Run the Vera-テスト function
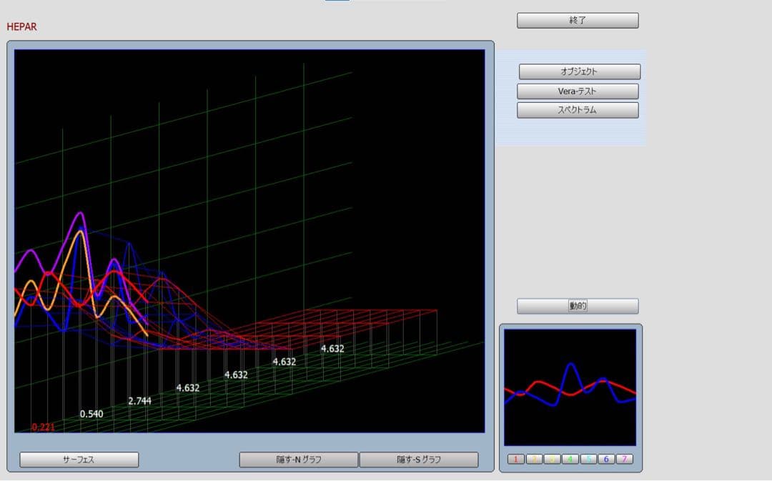 coord(578,91)
